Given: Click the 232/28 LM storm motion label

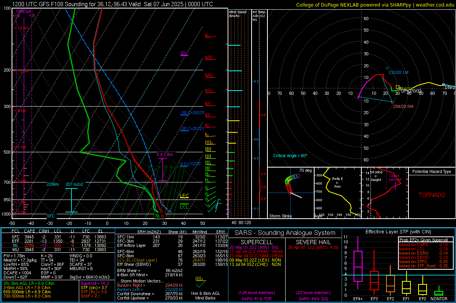Looking at the screenshot, I should [398, 72].
